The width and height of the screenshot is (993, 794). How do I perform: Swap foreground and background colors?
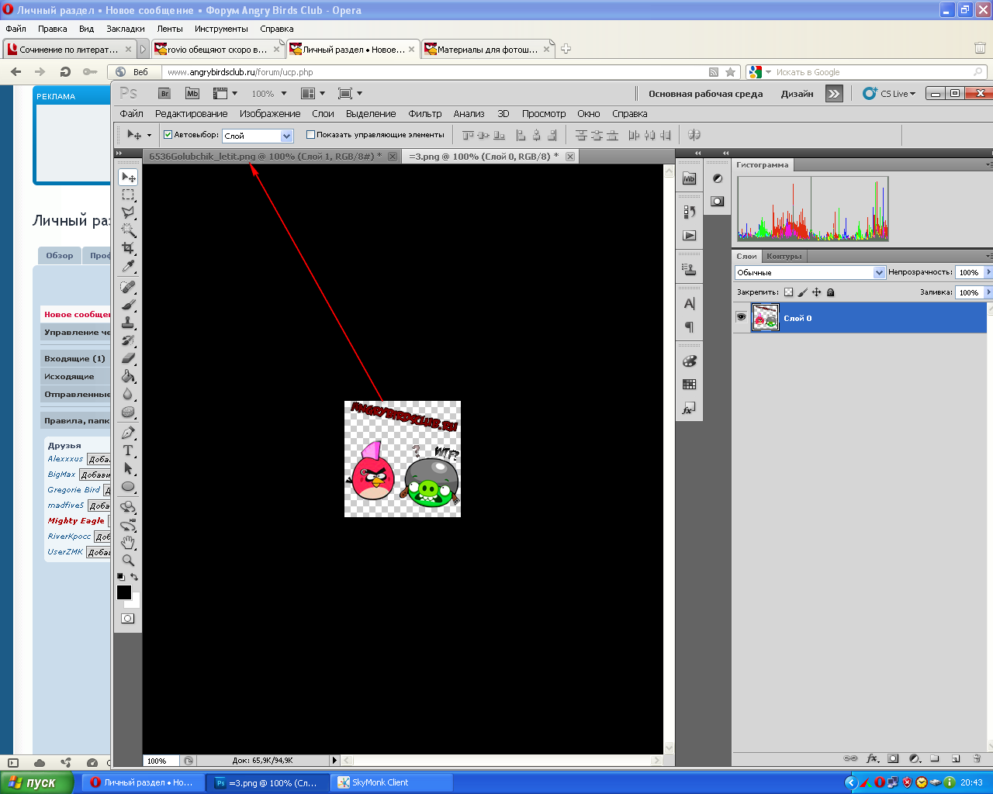[134, 577]
